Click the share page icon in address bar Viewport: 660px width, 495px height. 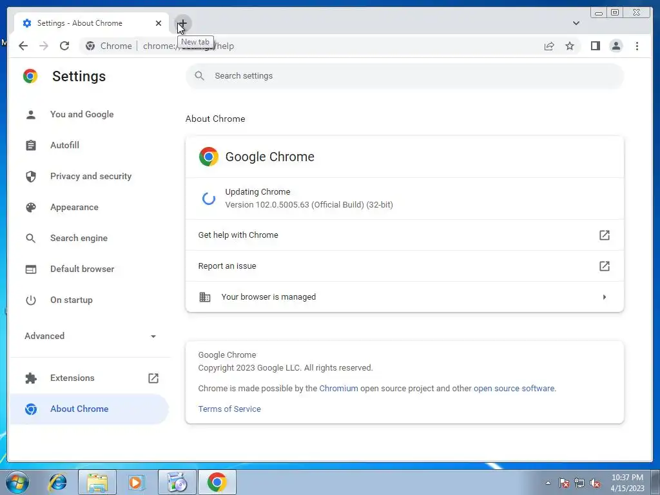549,46
